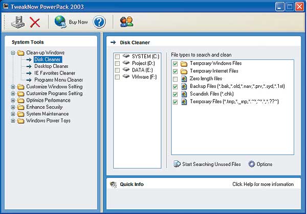Screen dimensions: 307x214
Task: Open help with the question mark icon
Action: (99, 22)
